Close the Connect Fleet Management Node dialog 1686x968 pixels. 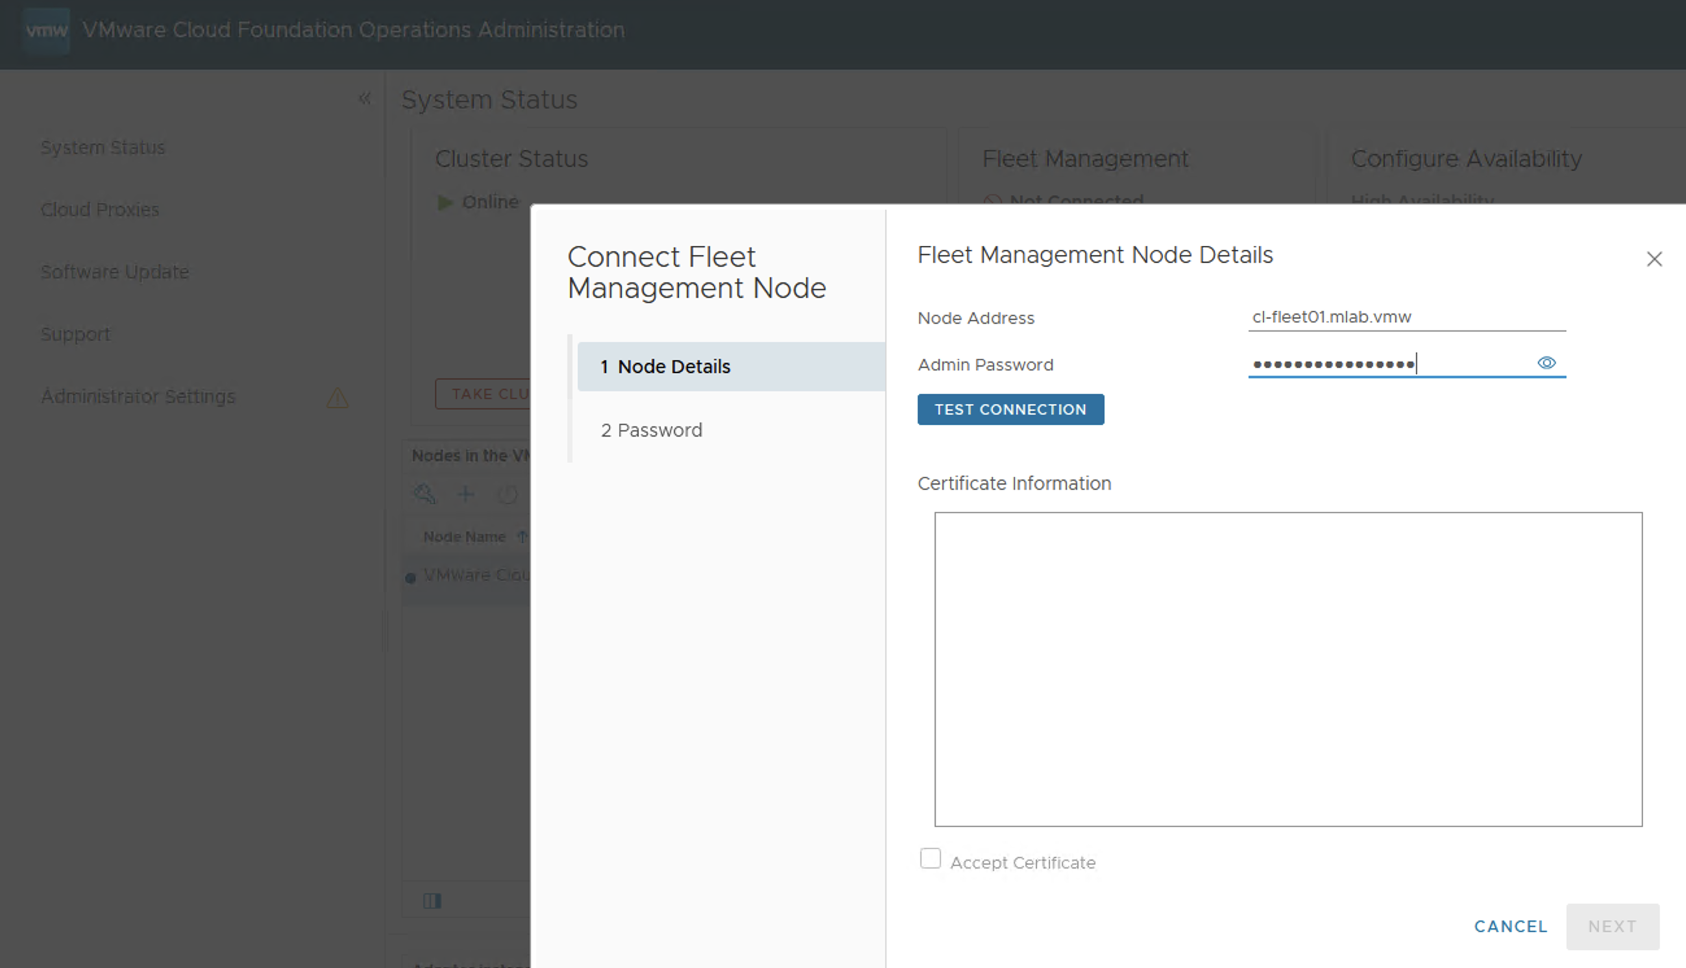click(1654, 260)
